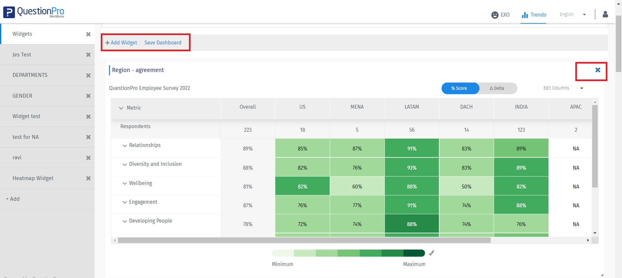
Task: Click the Add Widget link
Action: coord(121,43)
